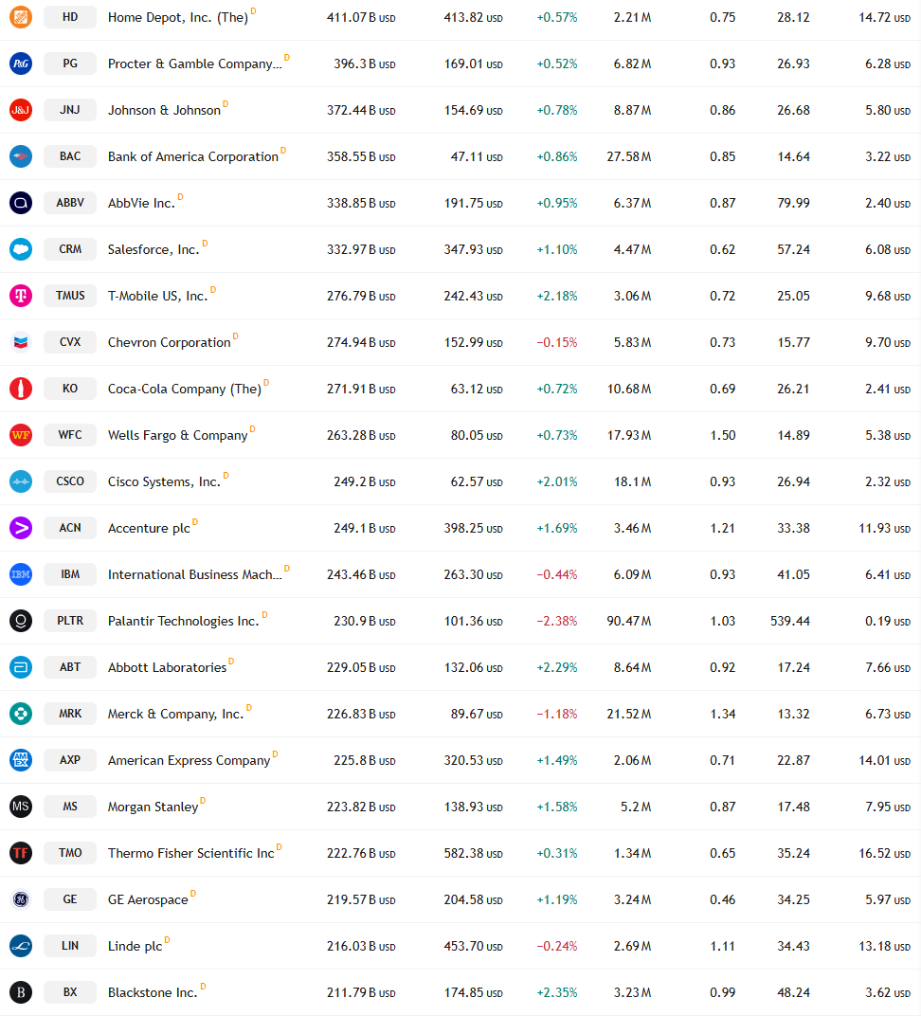Click the Coca-Cola bottle logo icon
Image resolution: width=921 pixels, height=1016 pixels.
coord(21,389)
